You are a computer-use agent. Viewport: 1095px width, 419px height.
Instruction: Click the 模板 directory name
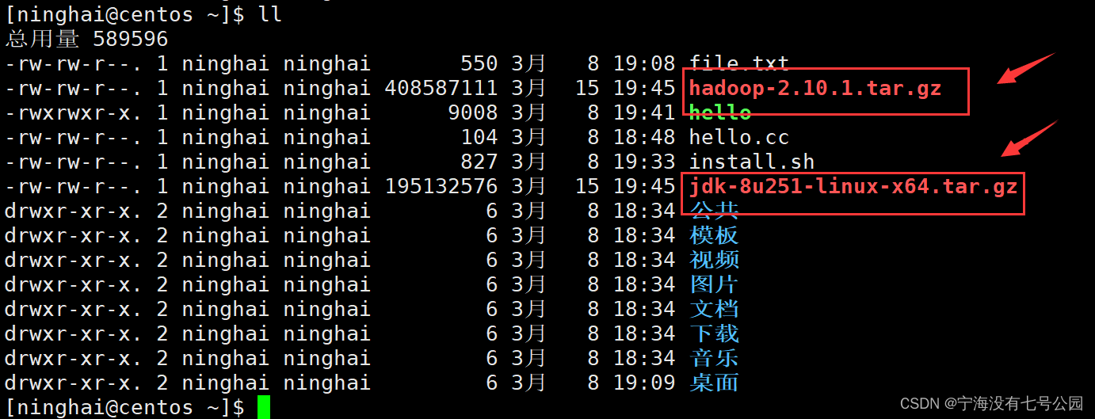pyautogui.click(x=714, y=235)
